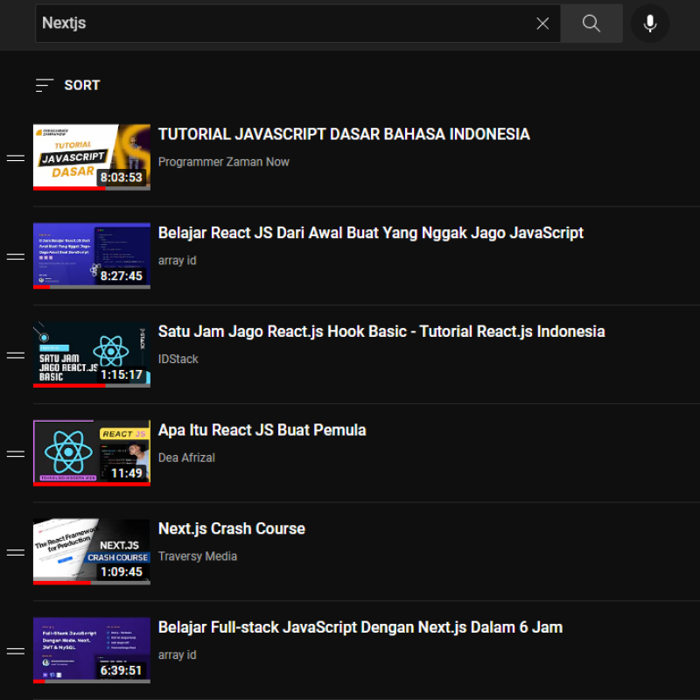This screenshot has width=700, height=700.
Task: Open title TUTORIAL JAVASCRIPT DASAR BAHASA INDONESIA
Action: click(x=344, y=134)
